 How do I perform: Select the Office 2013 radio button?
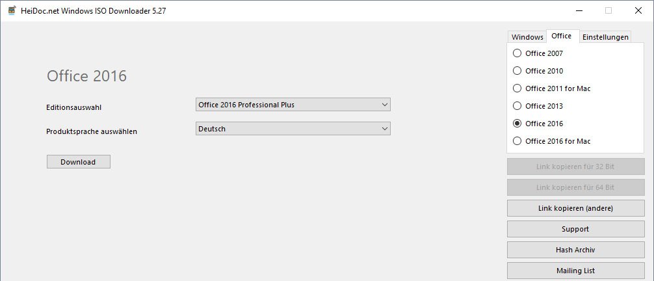[517, 105]
